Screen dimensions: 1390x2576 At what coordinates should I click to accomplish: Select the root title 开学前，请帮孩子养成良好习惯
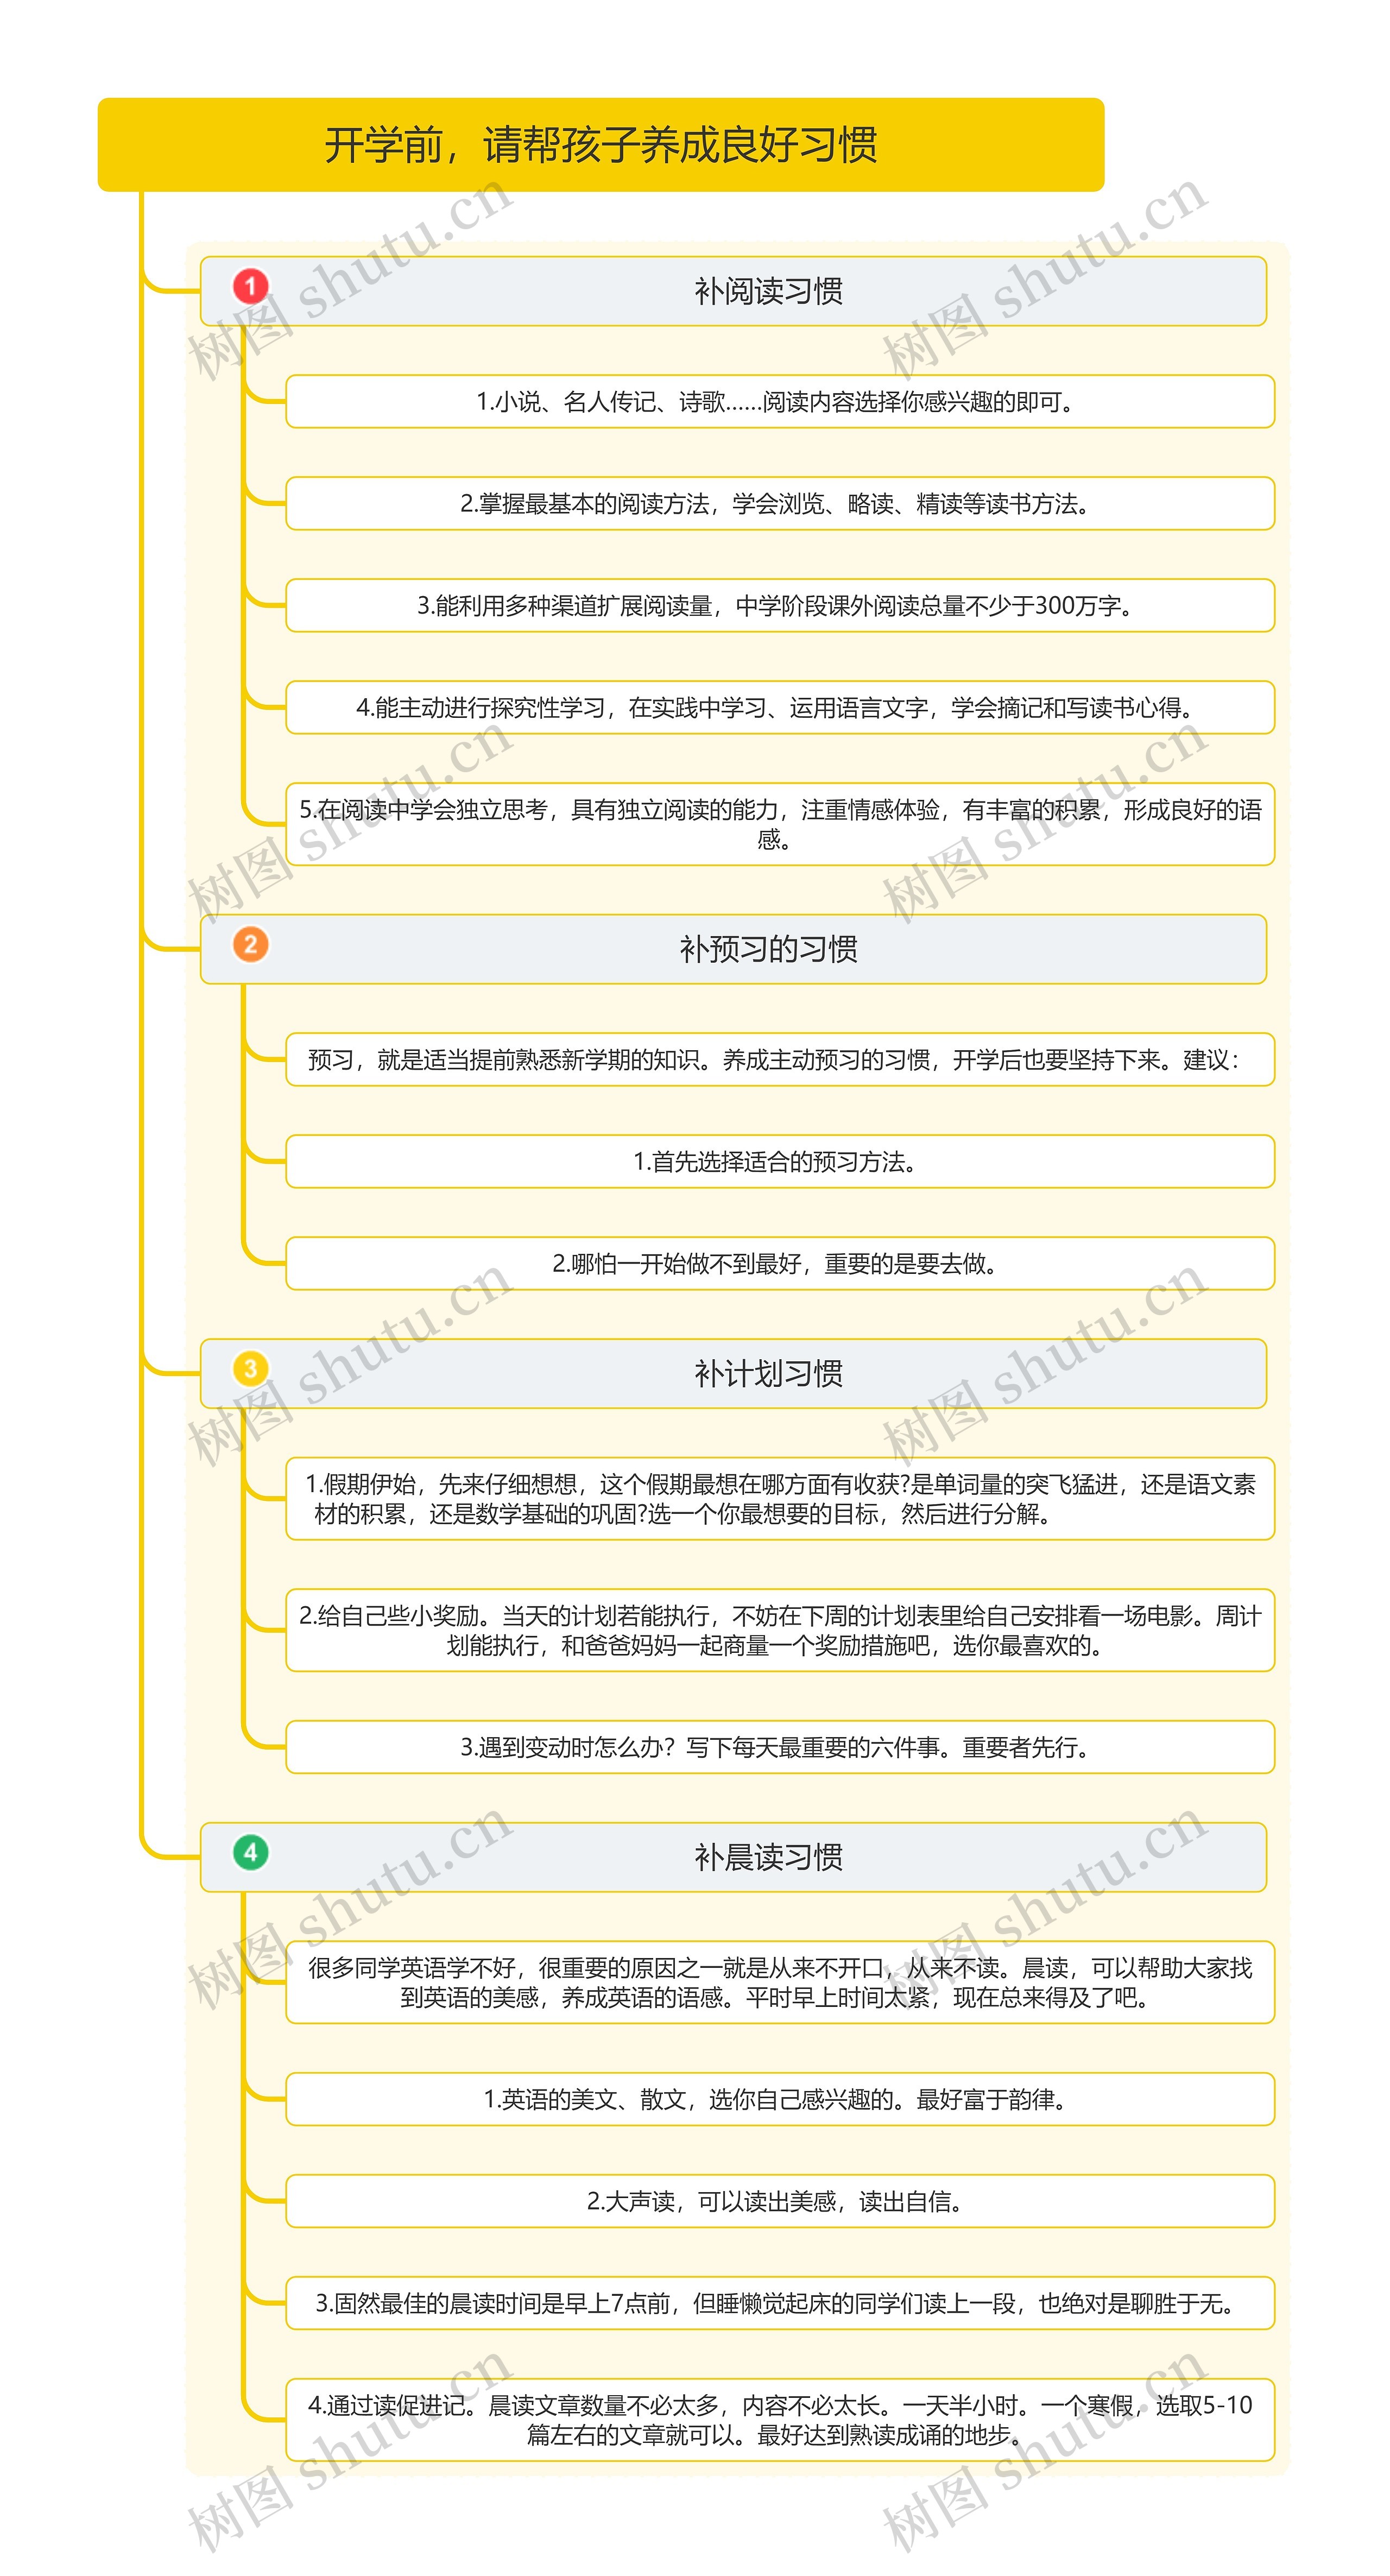click(x=601, y=145)
